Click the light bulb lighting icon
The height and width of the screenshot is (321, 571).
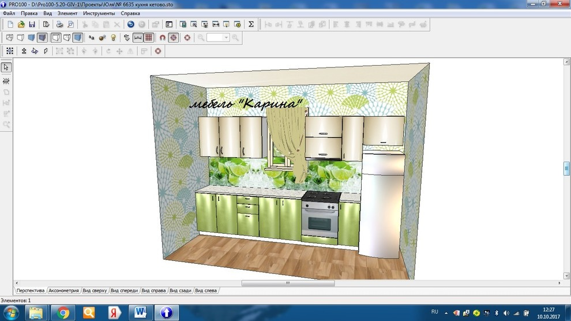[113, 38]
